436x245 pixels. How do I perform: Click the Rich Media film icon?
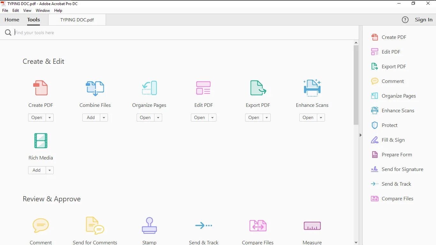[41, 141]
